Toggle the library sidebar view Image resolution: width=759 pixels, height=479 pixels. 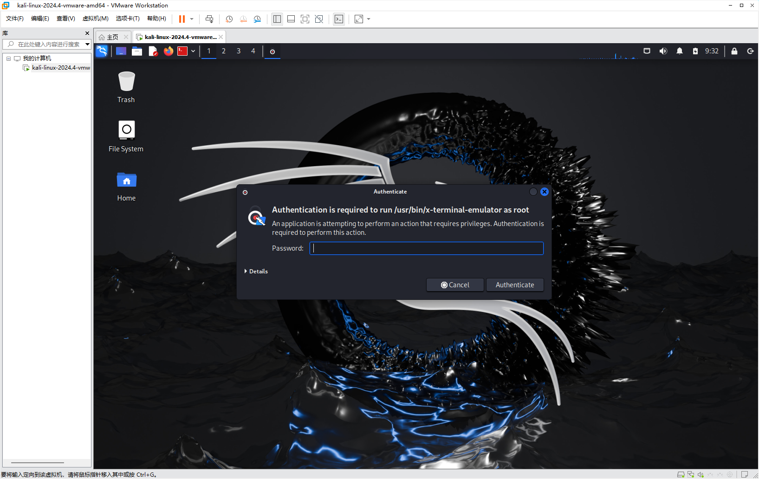277,19
